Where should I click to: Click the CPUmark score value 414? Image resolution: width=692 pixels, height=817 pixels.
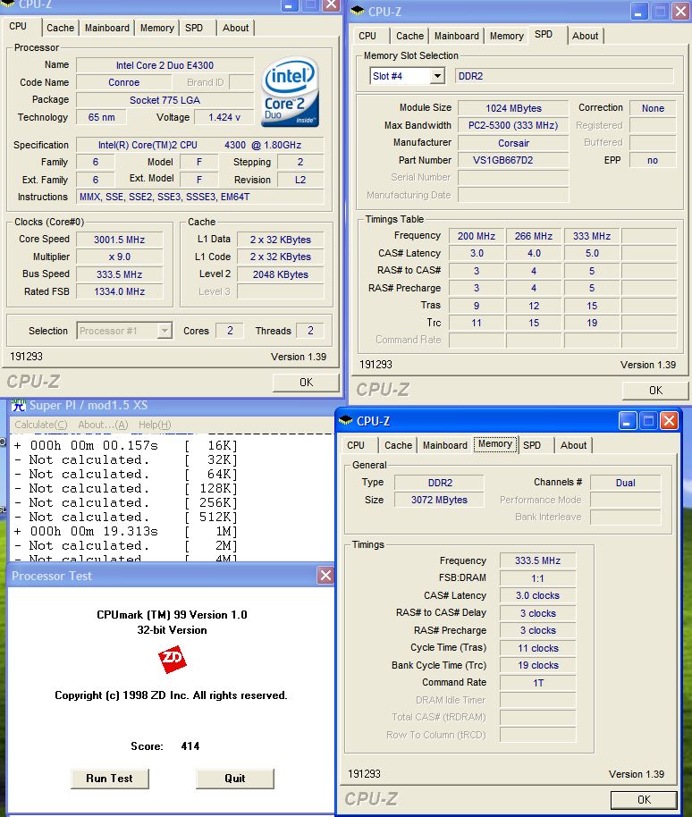pos(190,746)
